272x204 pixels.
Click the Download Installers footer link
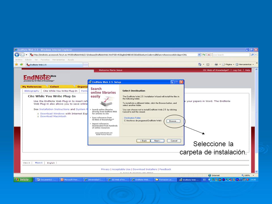[x=145, y=169]
